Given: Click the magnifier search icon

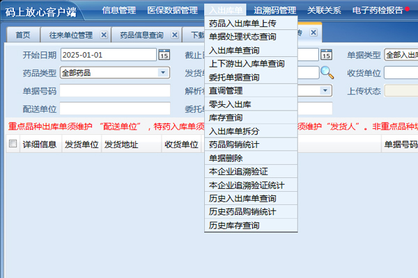Looking at the screenshot, I should click(x=327, y=72).
